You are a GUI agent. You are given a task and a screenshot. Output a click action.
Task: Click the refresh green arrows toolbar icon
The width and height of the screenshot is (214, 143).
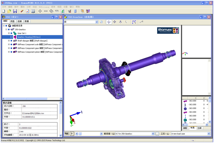[63, 11]
